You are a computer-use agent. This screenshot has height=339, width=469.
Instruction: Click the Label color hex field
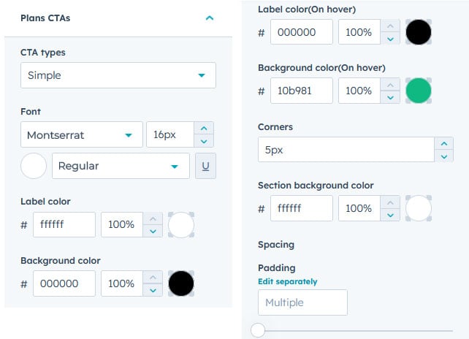pos(64,224)
